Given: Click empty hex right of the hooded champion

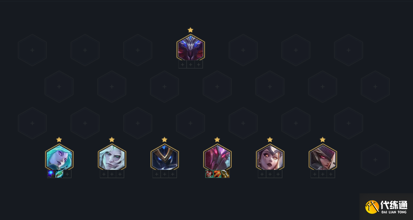Looking at the screenshot, I should 376,160.
